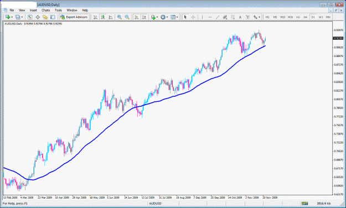Zoom out of the chart
Image resolution: width=346 pixels, height=208 pixels.
click(127, 17)
